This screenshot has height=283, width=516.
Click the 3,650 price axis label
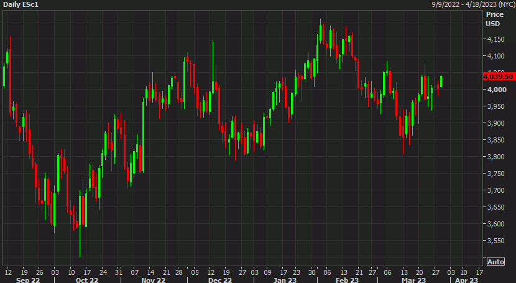click(495, 207)
